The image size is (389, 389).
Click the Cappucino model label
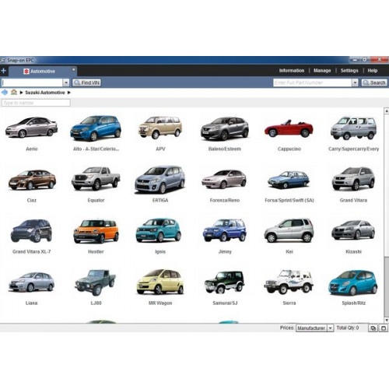[x=289, y=149]
